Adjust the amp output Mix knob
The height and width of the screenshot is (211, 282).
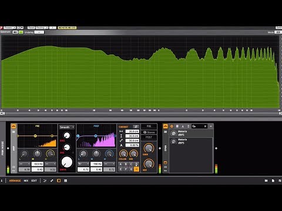[149, 164]
